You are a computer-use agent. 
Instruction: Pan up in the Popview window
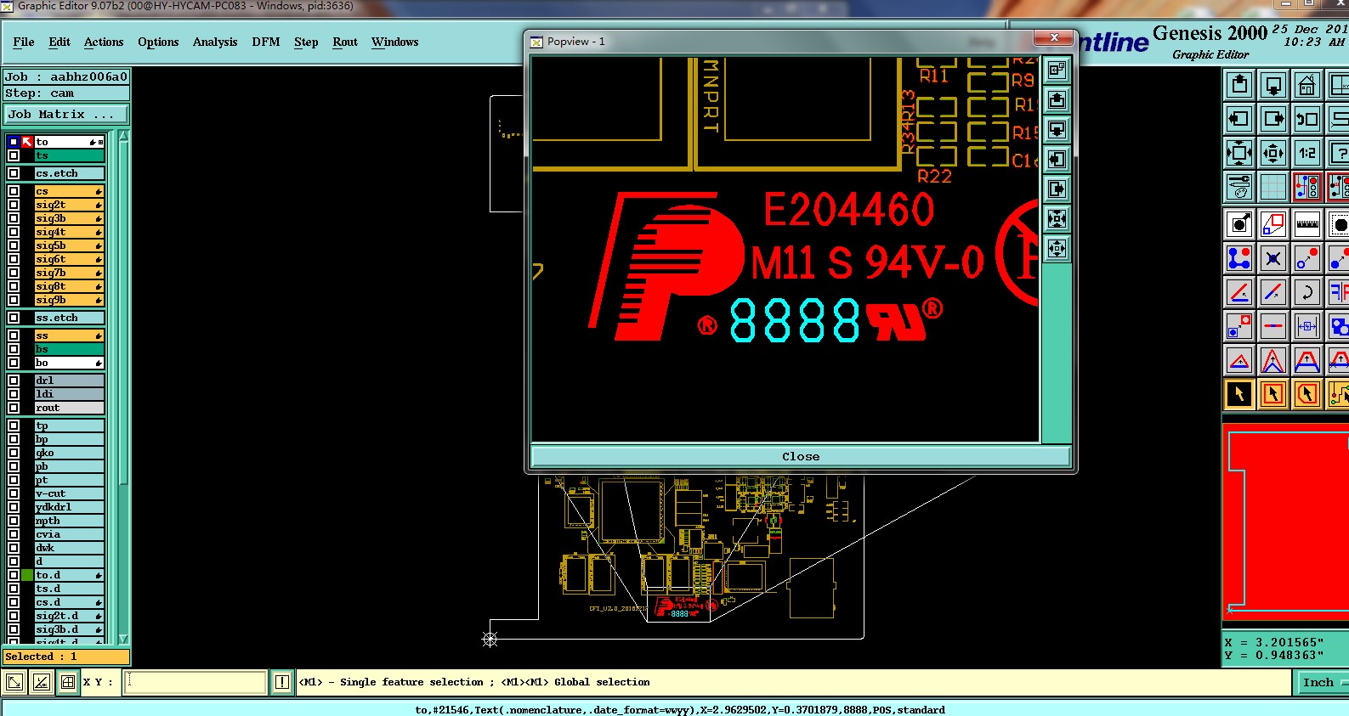point(1057,100)
